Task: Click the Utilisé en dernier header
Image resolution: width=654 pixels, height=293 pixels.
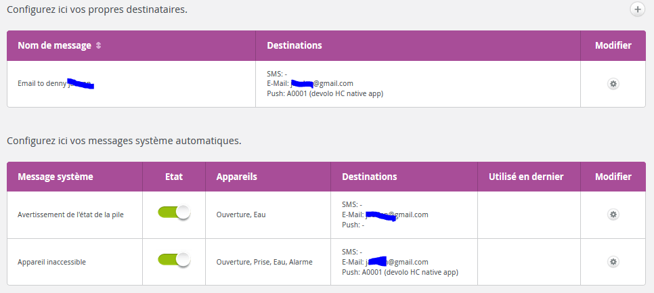Action: coord(526,177)
